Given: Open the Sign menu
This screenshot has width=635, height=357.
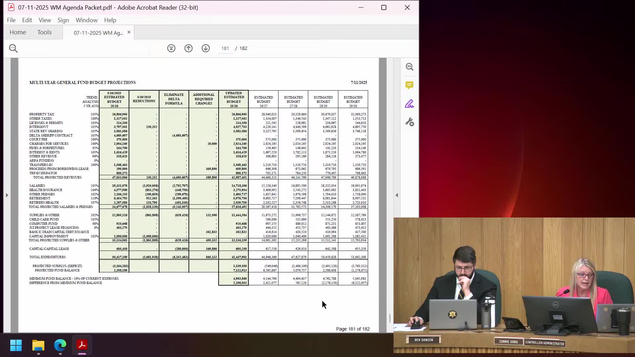Looking at the screenshot, I should (63, 20).
